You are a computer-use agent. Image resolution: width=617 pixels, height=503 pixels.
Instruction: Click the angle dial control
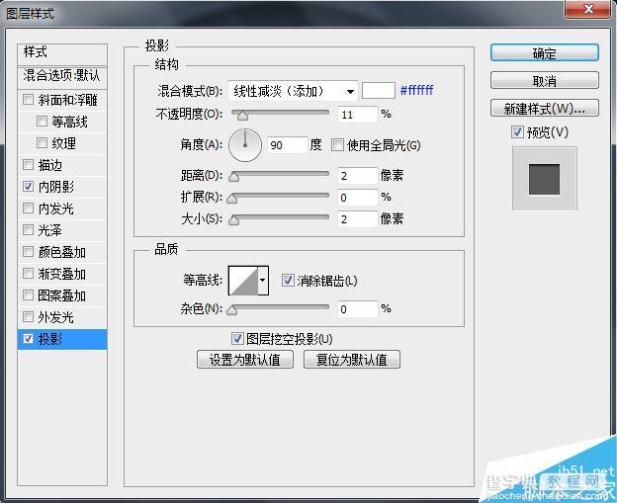click(x=245, y=145)
